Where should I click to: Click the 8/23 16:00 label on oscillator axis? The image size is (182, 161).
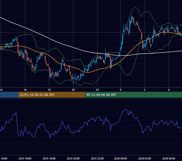25,158
